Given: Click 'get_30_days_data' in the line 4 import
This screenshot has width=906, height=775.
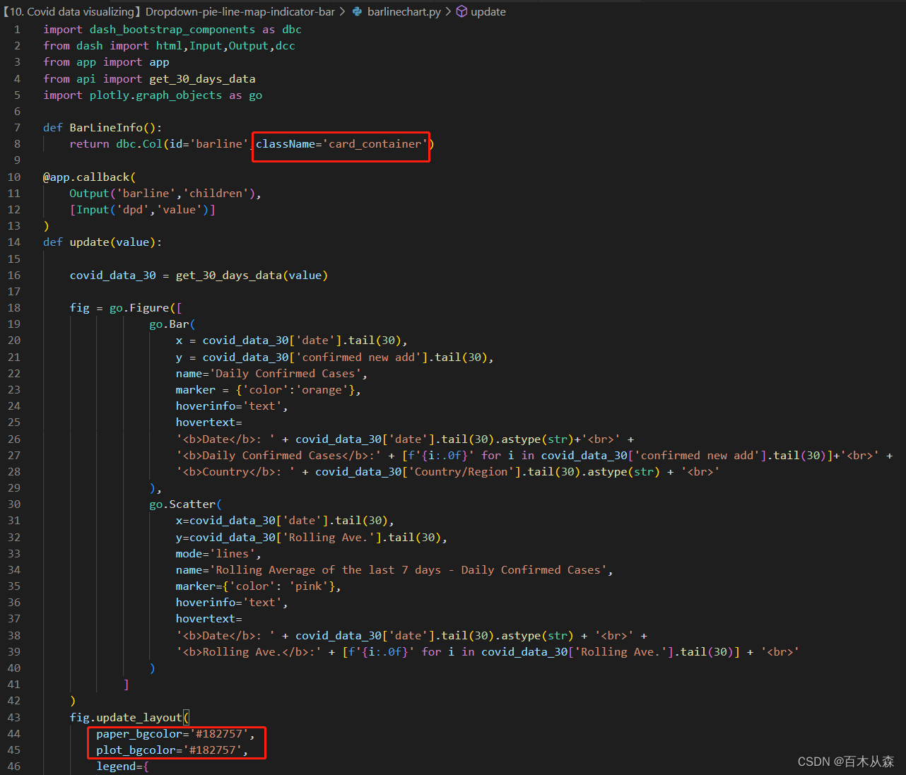Looking at the screenshot, I should coord(202,79).
